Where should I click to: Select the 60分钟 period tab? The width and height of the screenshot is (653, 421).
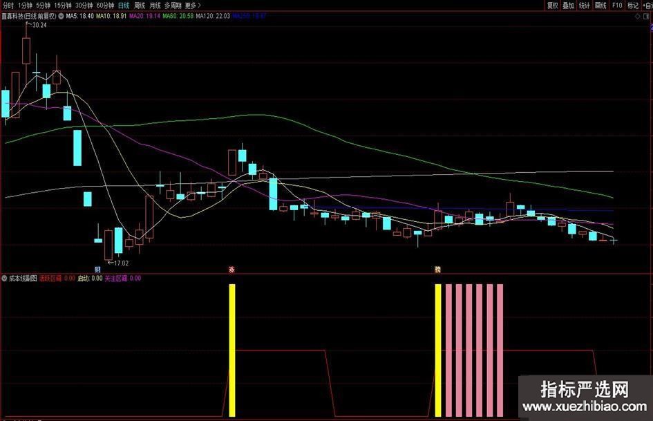[105, 6]
